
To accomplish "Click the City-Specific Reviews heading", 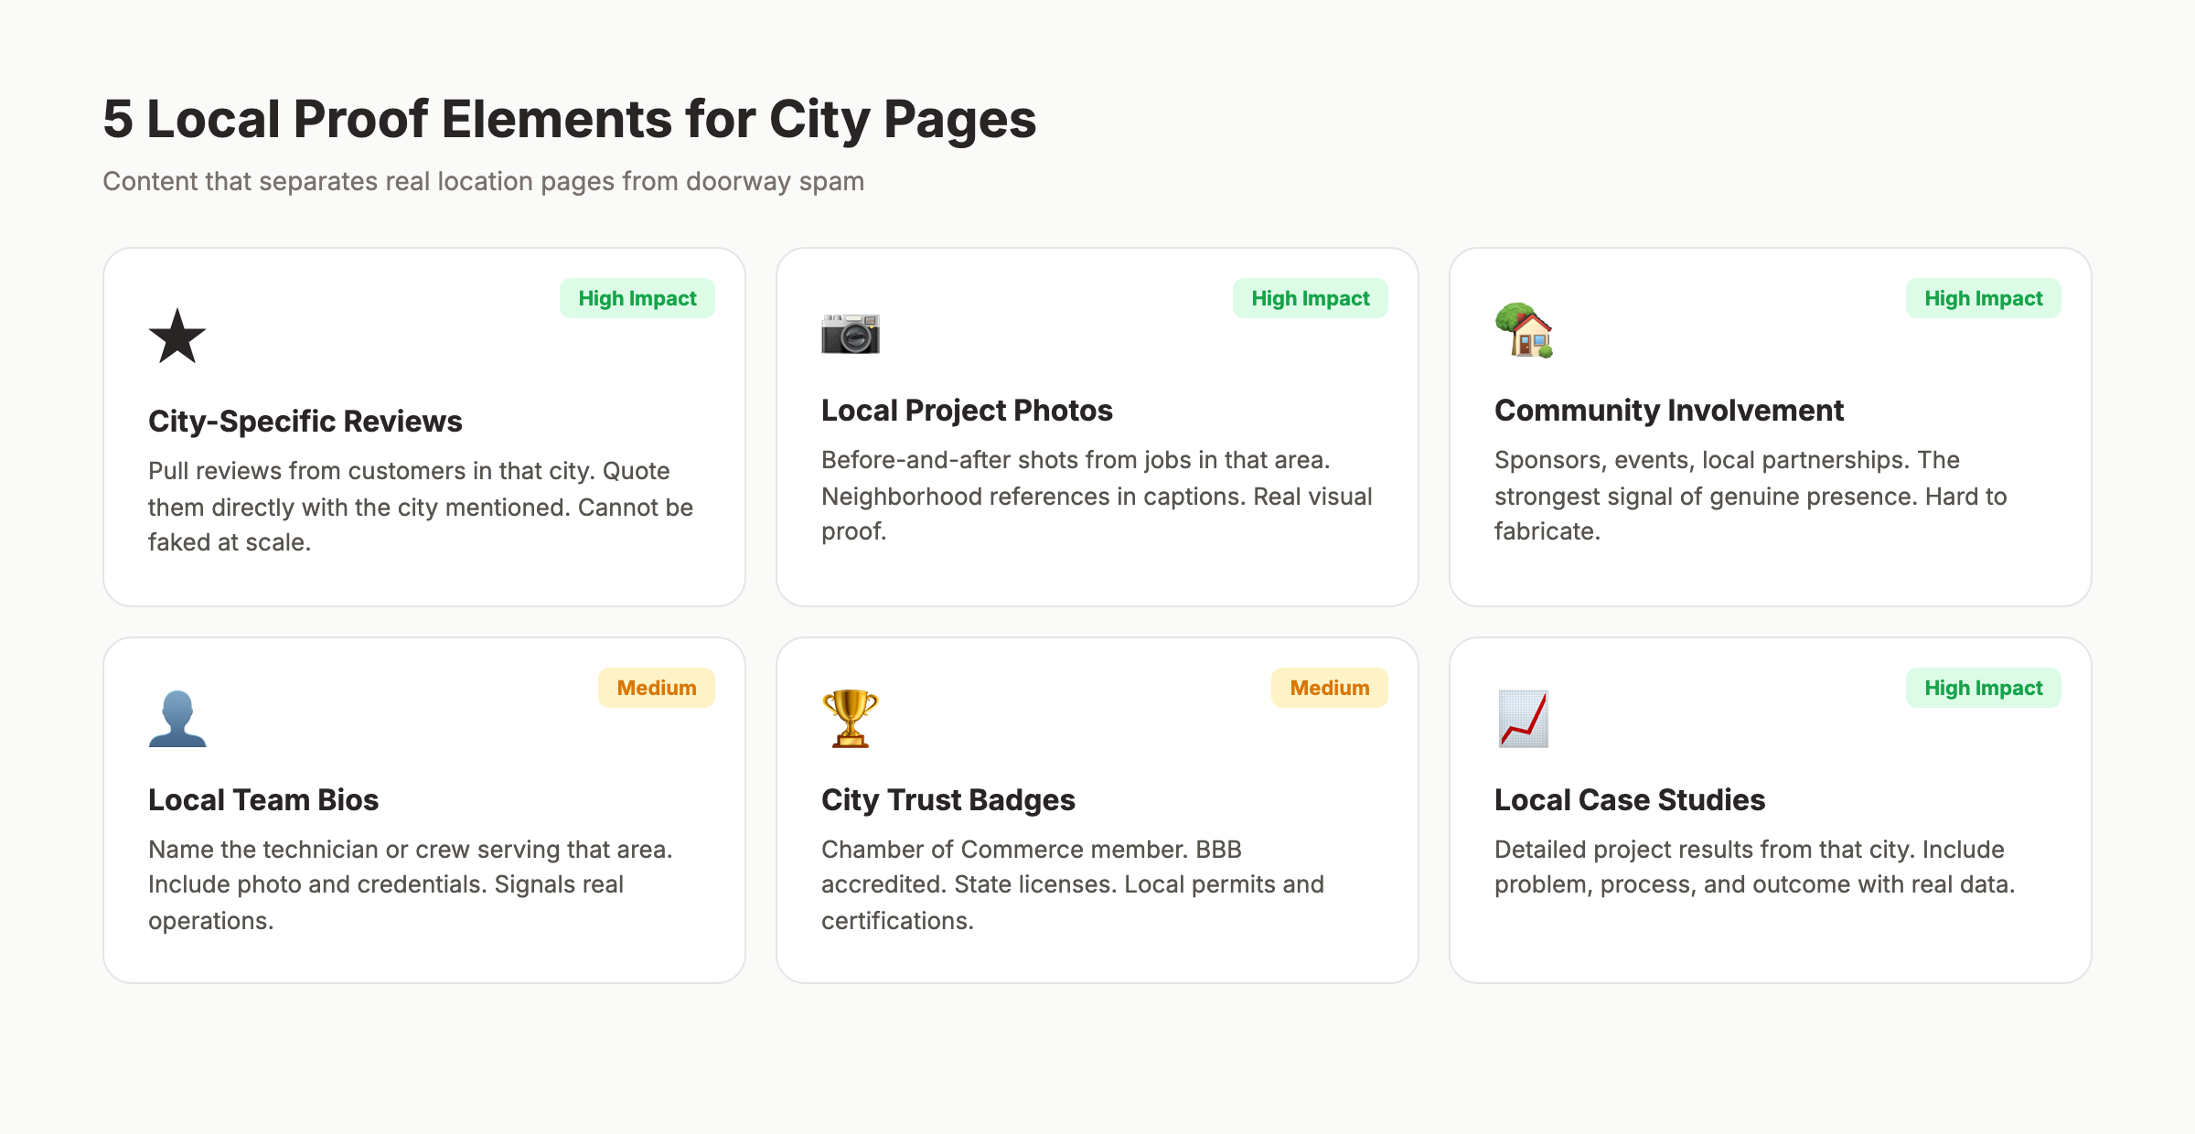I will click(x=305, y=422).
